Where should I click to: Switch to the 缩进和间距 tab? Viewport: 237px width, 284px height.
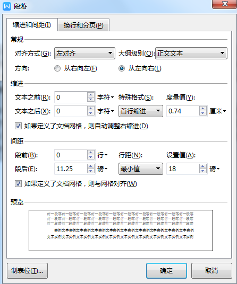[32, 24]
